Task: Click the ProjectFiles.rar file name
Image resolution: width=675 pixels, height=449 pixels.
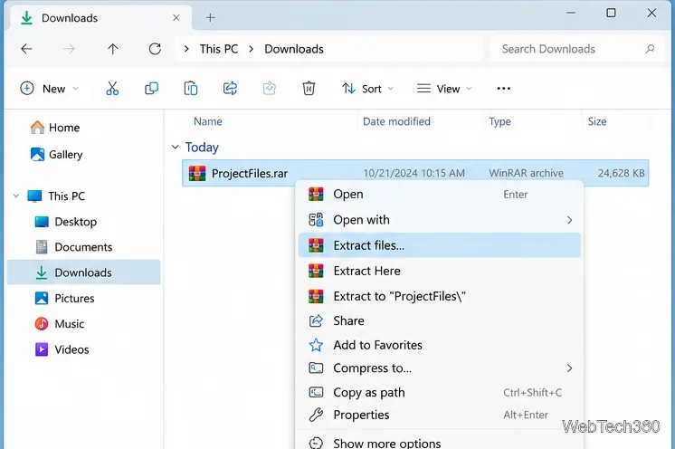Action: point(250,174)
